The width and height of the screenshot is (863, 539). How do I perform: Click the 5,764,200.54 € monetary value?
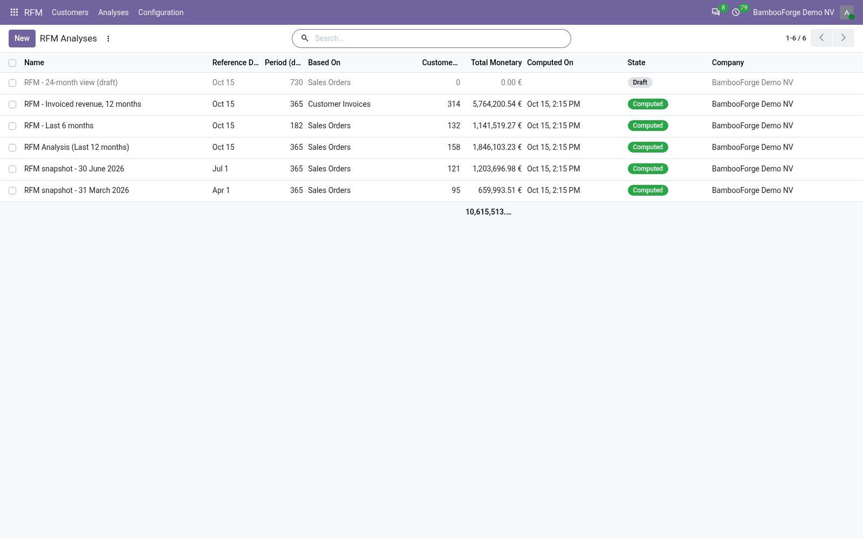(497, 104)
